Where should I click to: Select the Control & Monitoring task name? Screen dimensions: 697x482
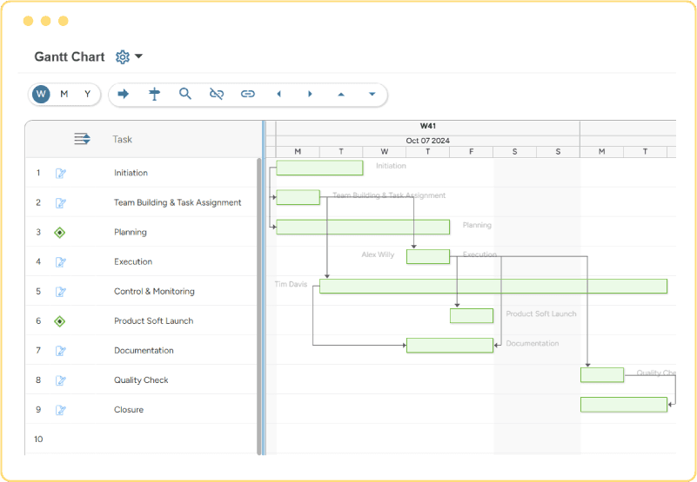coord(154,291)
